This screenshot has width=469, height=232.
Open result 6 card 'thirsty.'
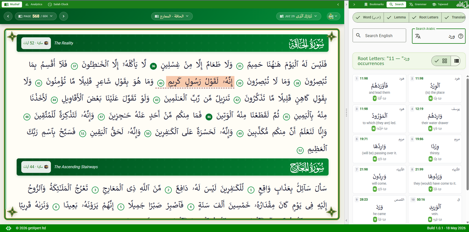pyautogui.click(x=435, y=149)
